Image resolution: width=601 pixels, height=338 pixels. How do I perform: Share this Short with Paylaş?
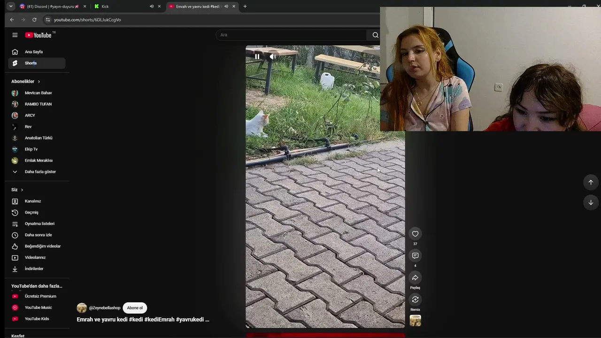415,278
